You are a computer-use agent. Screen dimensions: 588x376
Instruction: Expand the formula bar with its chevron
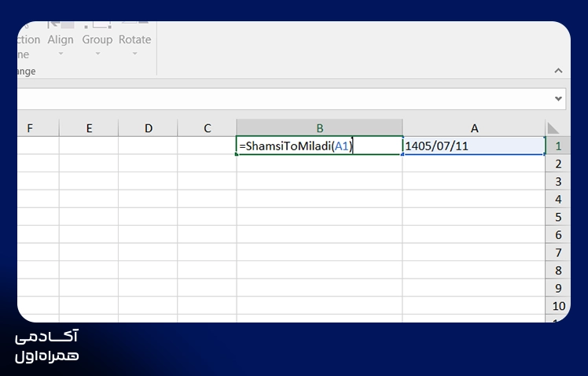558,98
